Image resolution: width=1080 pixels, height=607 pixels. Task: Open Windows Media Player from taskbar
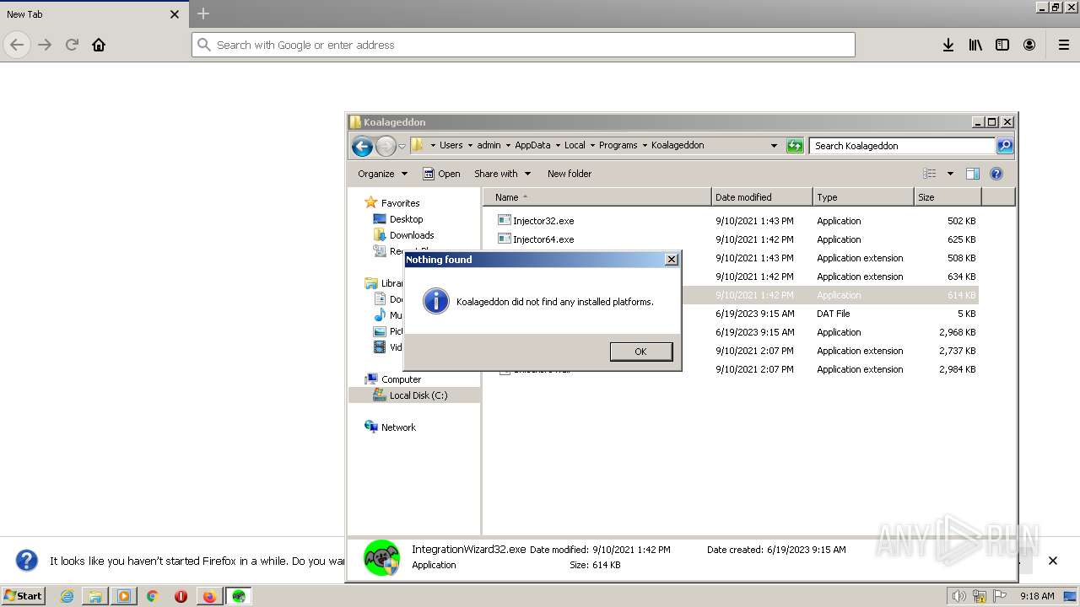tap(124, 596)
